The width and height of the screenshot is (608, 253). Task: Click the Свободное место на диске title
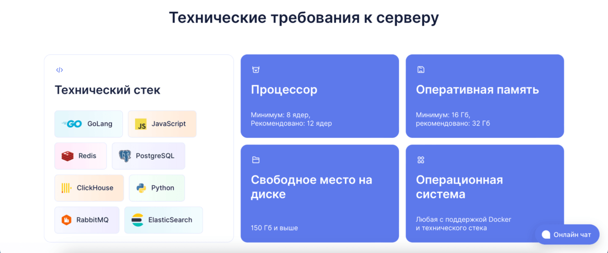[312, 187]
